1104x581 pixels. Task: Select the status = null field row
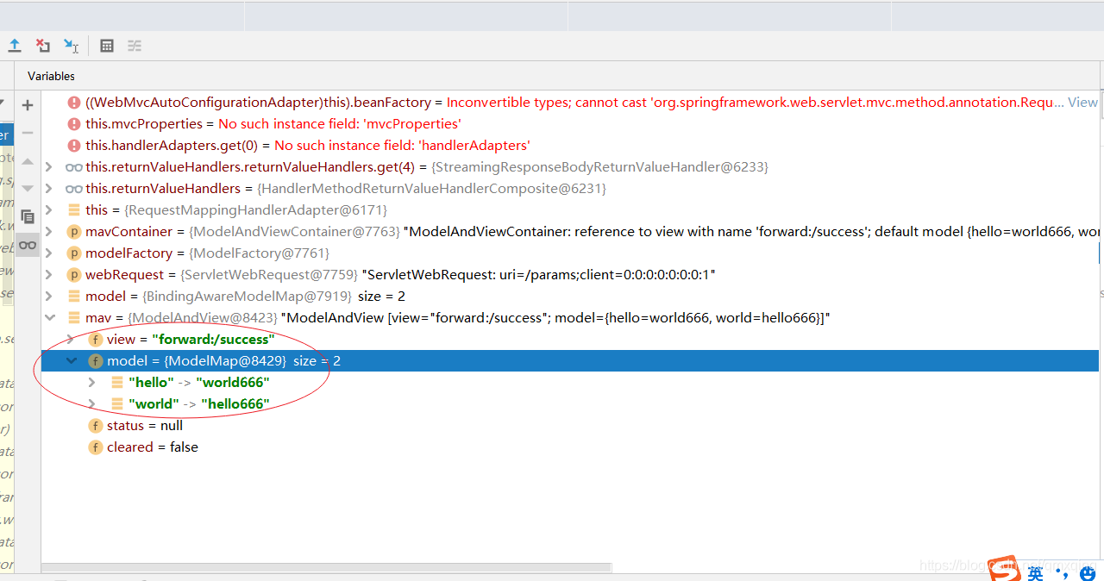pyautogui.click(x=144, y=426)
